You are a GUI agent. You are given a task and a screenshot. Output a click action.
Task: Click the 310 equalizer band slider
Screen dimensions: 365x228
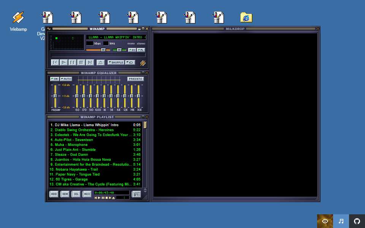tap(90, 96)
